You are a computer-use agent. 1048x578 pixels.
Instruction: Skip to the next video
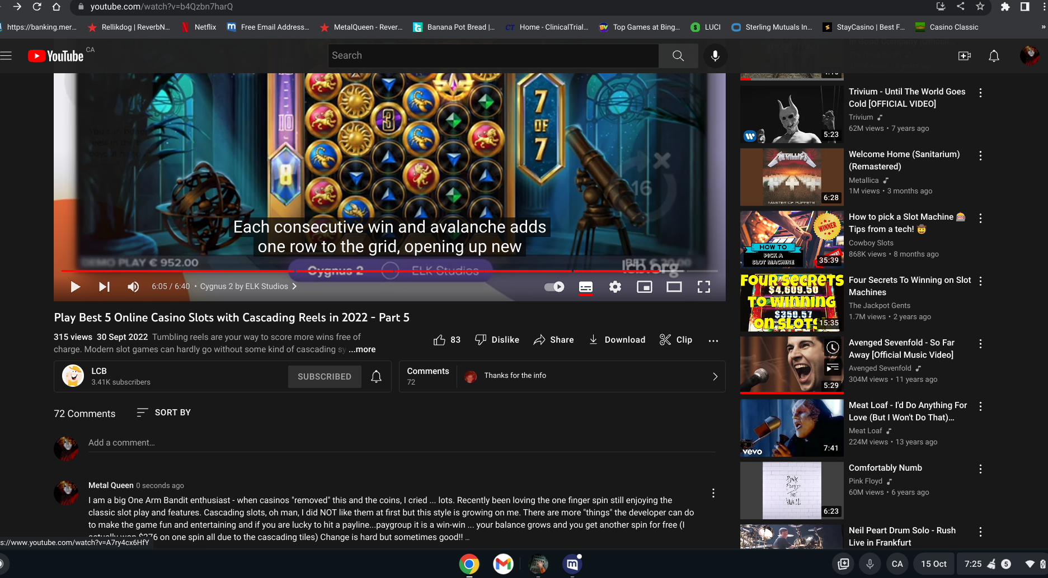(104, 287)
